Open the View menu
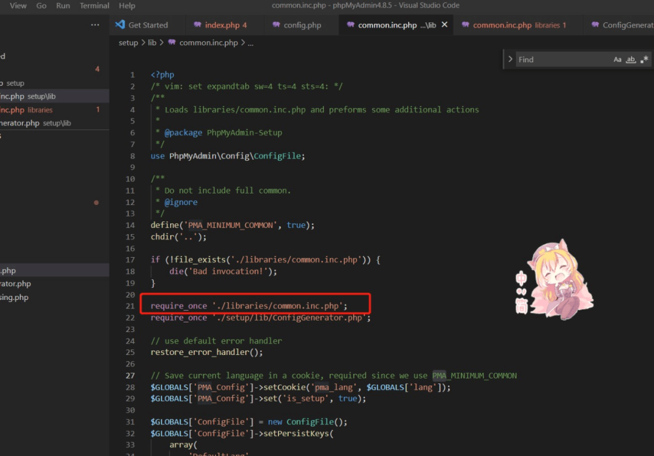 point(18,6)
